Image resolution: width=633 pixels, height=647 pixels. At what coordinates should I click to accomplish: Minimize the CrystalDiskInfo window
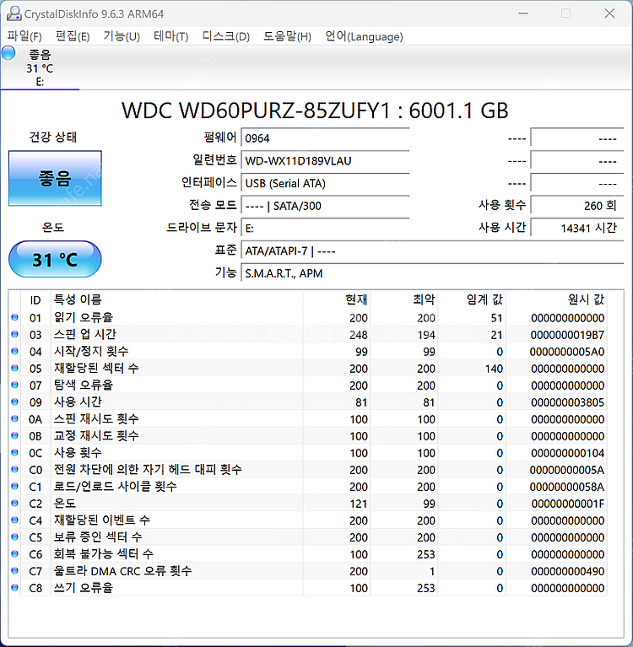coord(523,13)
